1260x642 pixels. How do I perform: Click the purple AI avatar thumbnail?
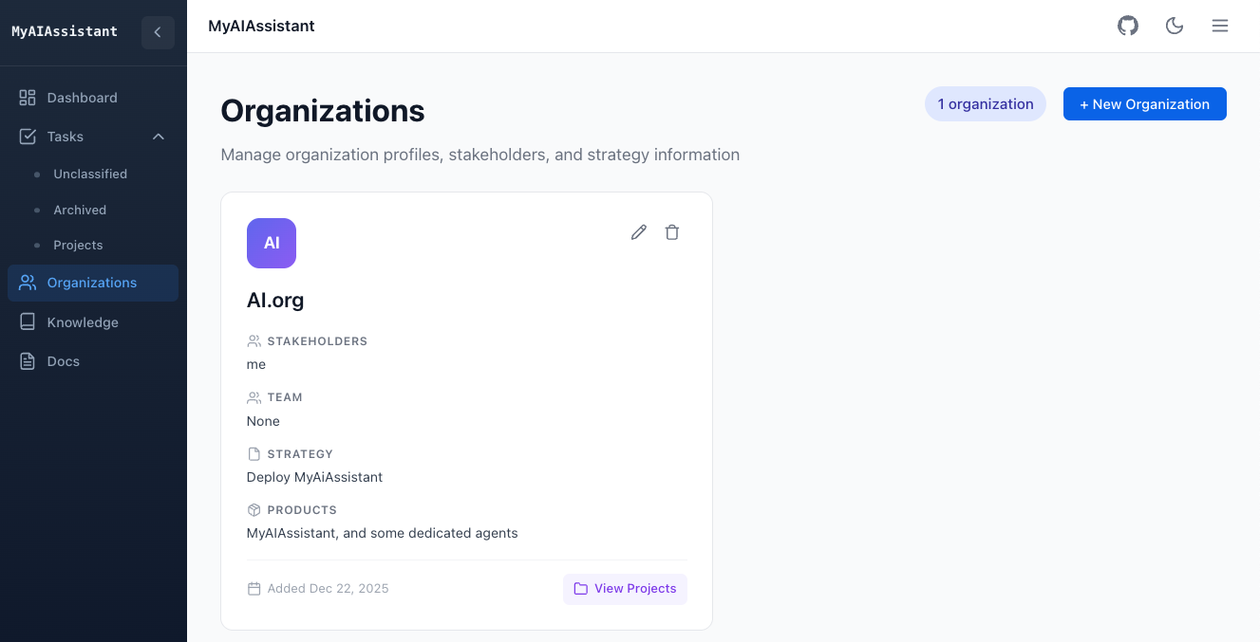pyautogui.click(x=272, y=244)
